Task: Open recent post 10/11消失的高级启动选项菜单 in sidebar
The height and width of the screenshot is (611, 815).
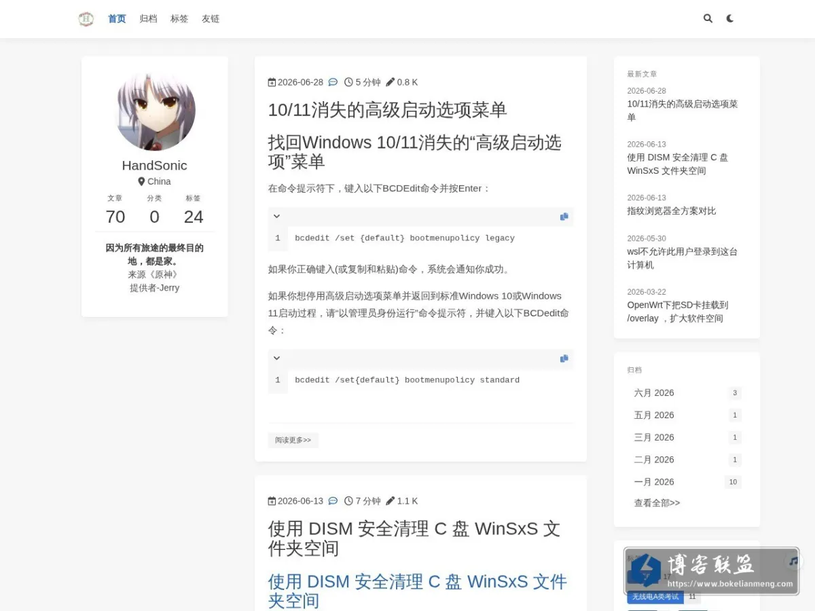Action: click(x=682, y=111)
